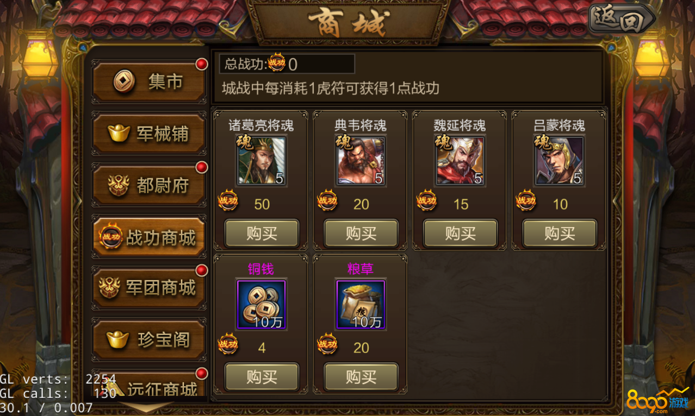Click 购买 under 吕蒙将魂

click(560, 234)
